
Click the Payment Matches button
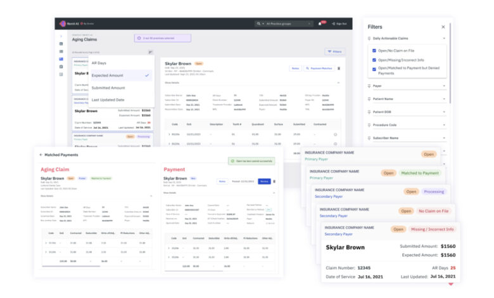(319, 68)
